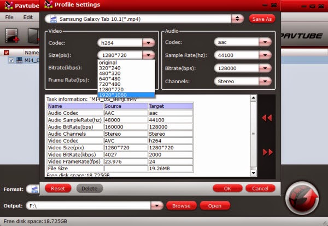Click the Delete button
Image resolution: width=328 pixels, height=226 pixels.
pos(90,188)
